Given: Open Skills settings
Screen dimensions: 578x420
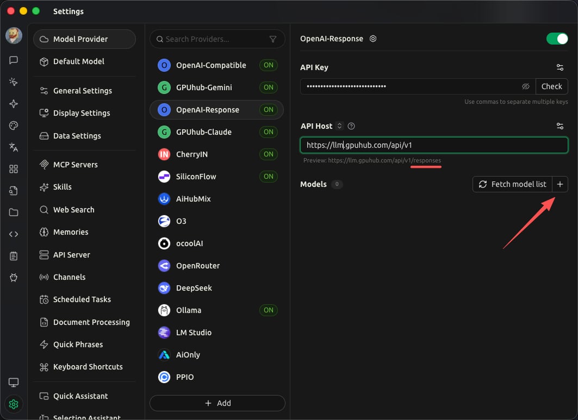Looking at the screenshot, I should (x=84, y=187).
